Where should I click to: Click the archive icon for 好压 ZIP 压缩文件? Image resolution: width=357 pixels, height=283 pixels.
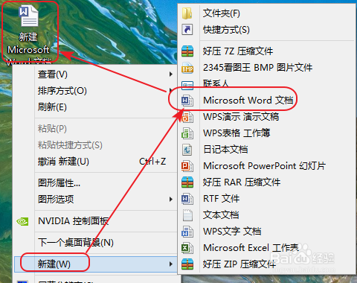(x=187, y=264)
